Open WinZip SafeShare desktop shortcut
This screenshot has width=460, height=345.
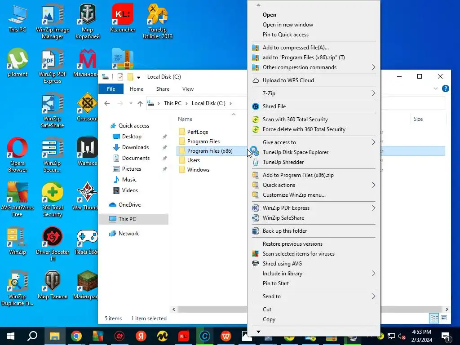[53, 111]
